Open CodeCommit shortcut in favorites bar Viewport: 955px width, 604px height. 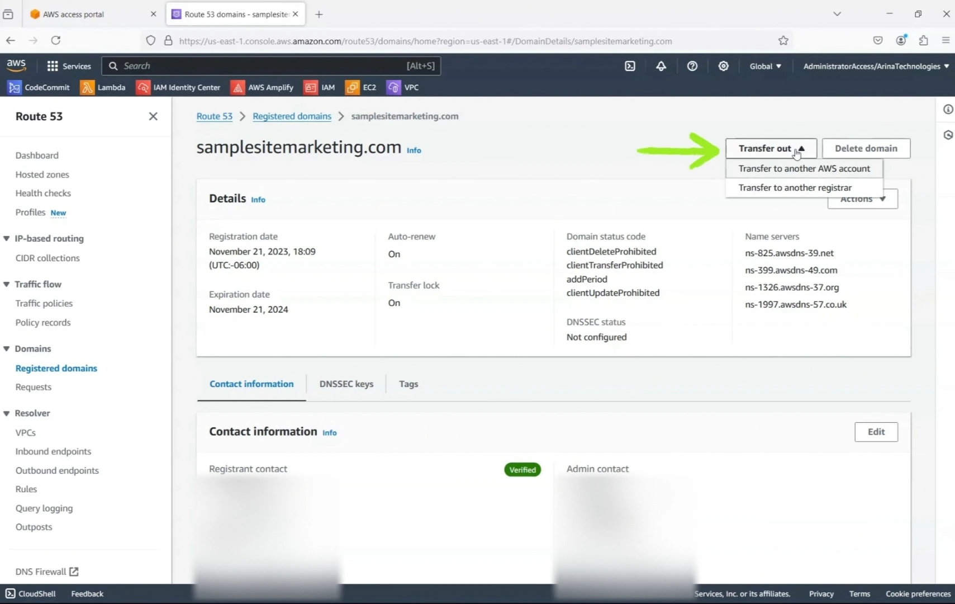[x=39, y=87]
